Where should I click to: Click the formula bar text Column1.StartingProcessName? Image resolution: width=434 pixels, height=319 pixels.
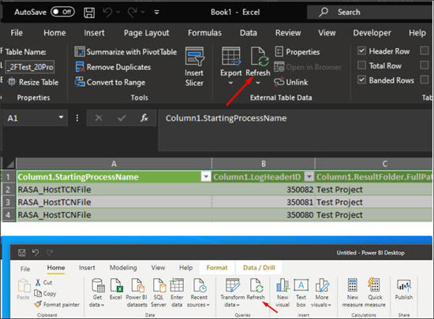tap(226, 118)
